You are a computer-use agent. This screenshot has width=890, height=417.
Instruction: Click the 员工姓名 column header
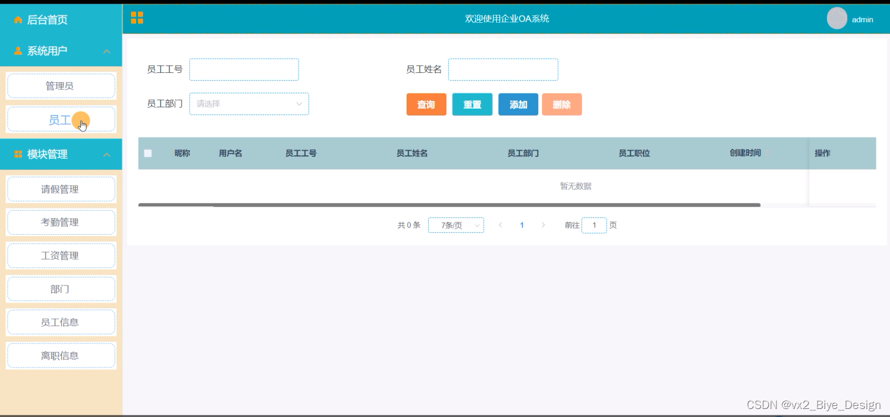click(x=412, y=153)
